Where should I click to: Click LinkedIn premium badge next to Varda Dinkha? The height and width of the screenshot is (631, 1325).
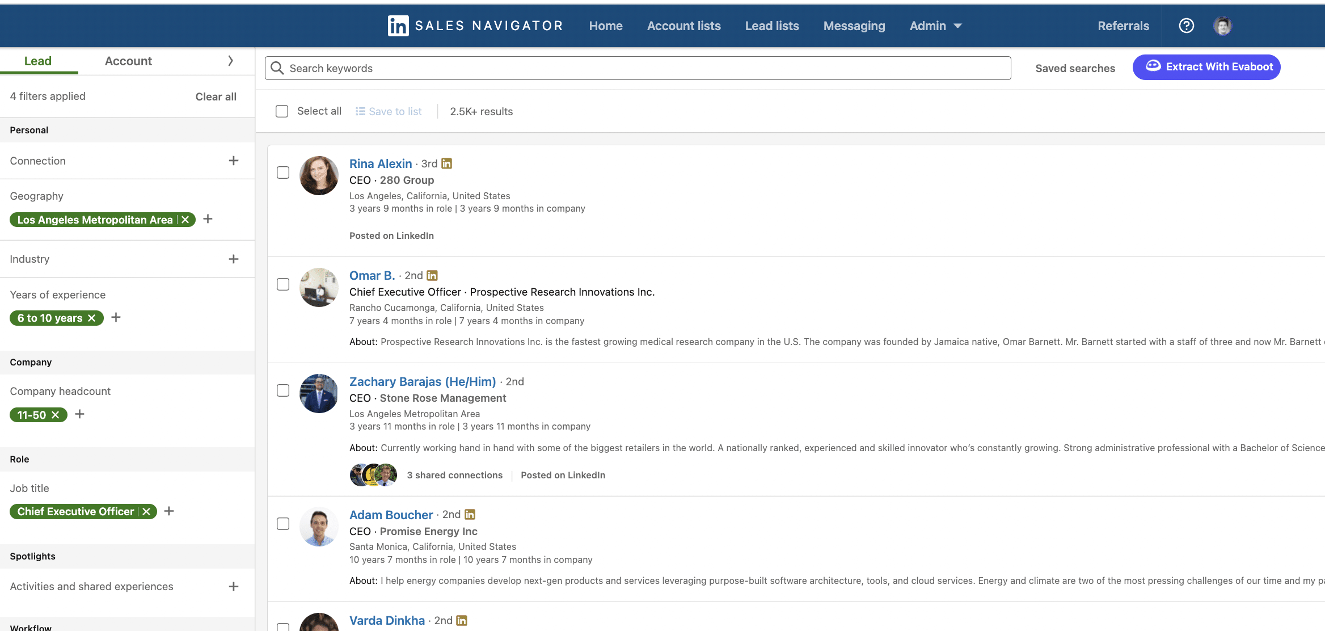(462, 620)
